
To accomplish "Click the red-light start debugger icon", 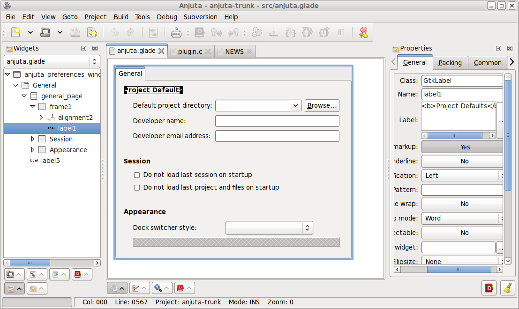I will (x=363, y=32).
